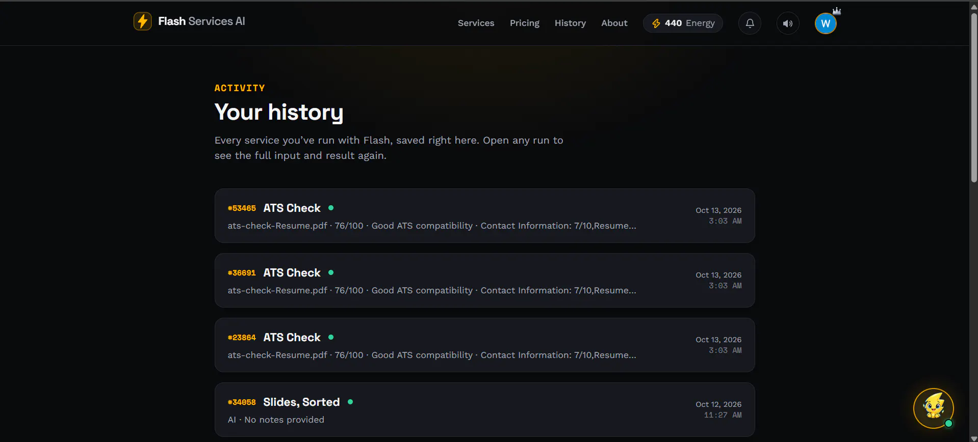
Task: Click the ACTIVITY label
Action: tap(240, 88)
